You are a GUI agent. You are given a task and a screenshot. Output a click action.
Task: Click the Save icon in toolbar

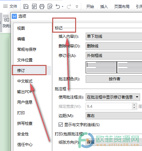pos(26,6)
